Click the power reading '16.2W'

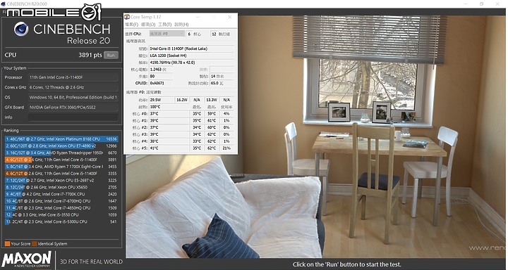182,100
